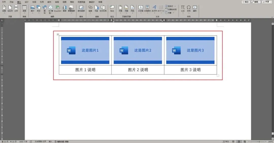Image resolution: width=274 pixels, height=143 pixels.
Task: Switch to Read Mode view button
Action: 233,141
